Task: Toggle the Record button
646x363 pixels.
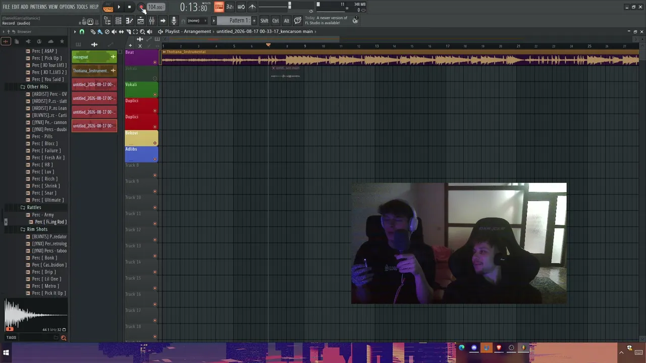Action: point(141,7)
